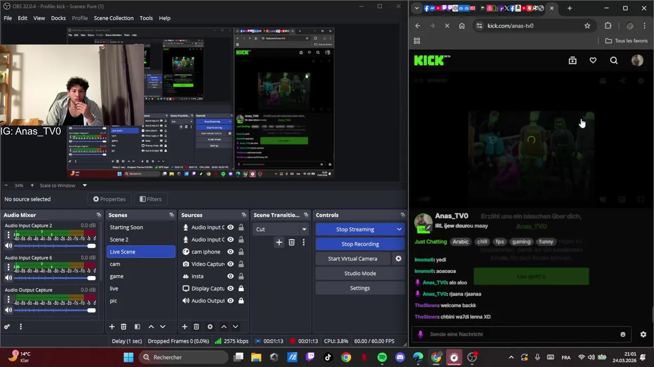Viewport: 654px width, 367px height.
Task: Open the Scene Collection menu
Action: point(113,18)
